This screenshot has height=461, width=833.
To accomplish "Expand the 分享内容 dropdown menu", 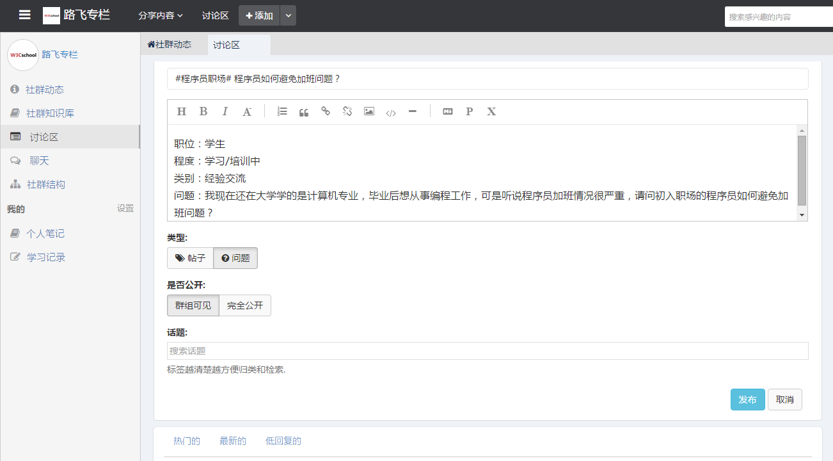I will coord(161,15).
